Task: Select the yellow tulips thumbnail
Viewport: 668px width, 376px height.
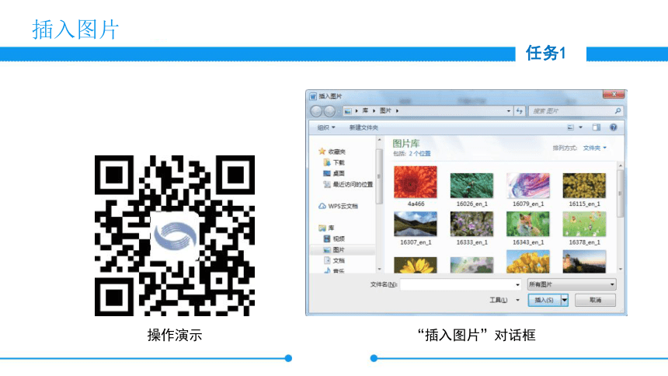Action: click(528, 262)
